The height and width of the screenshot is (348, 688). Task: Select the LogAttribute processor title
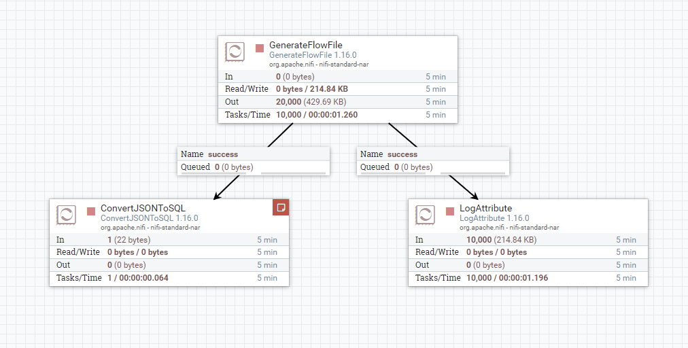[x=485, y=208]
